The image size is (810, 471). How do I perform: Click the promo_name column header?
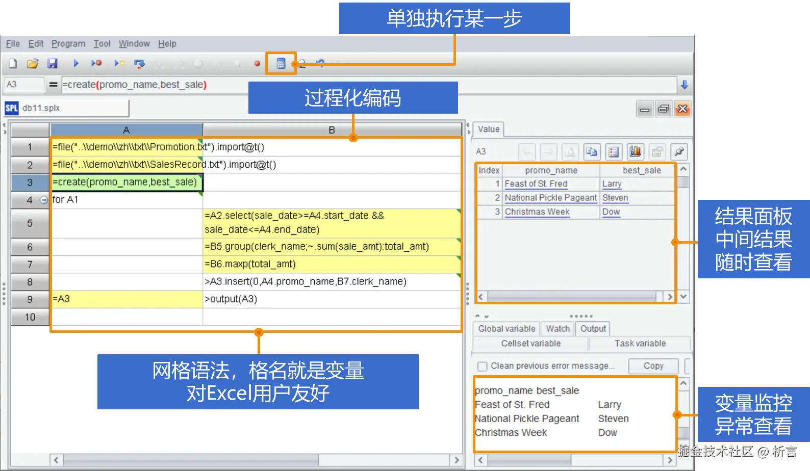pyautogui.click(x=551, y=170)
